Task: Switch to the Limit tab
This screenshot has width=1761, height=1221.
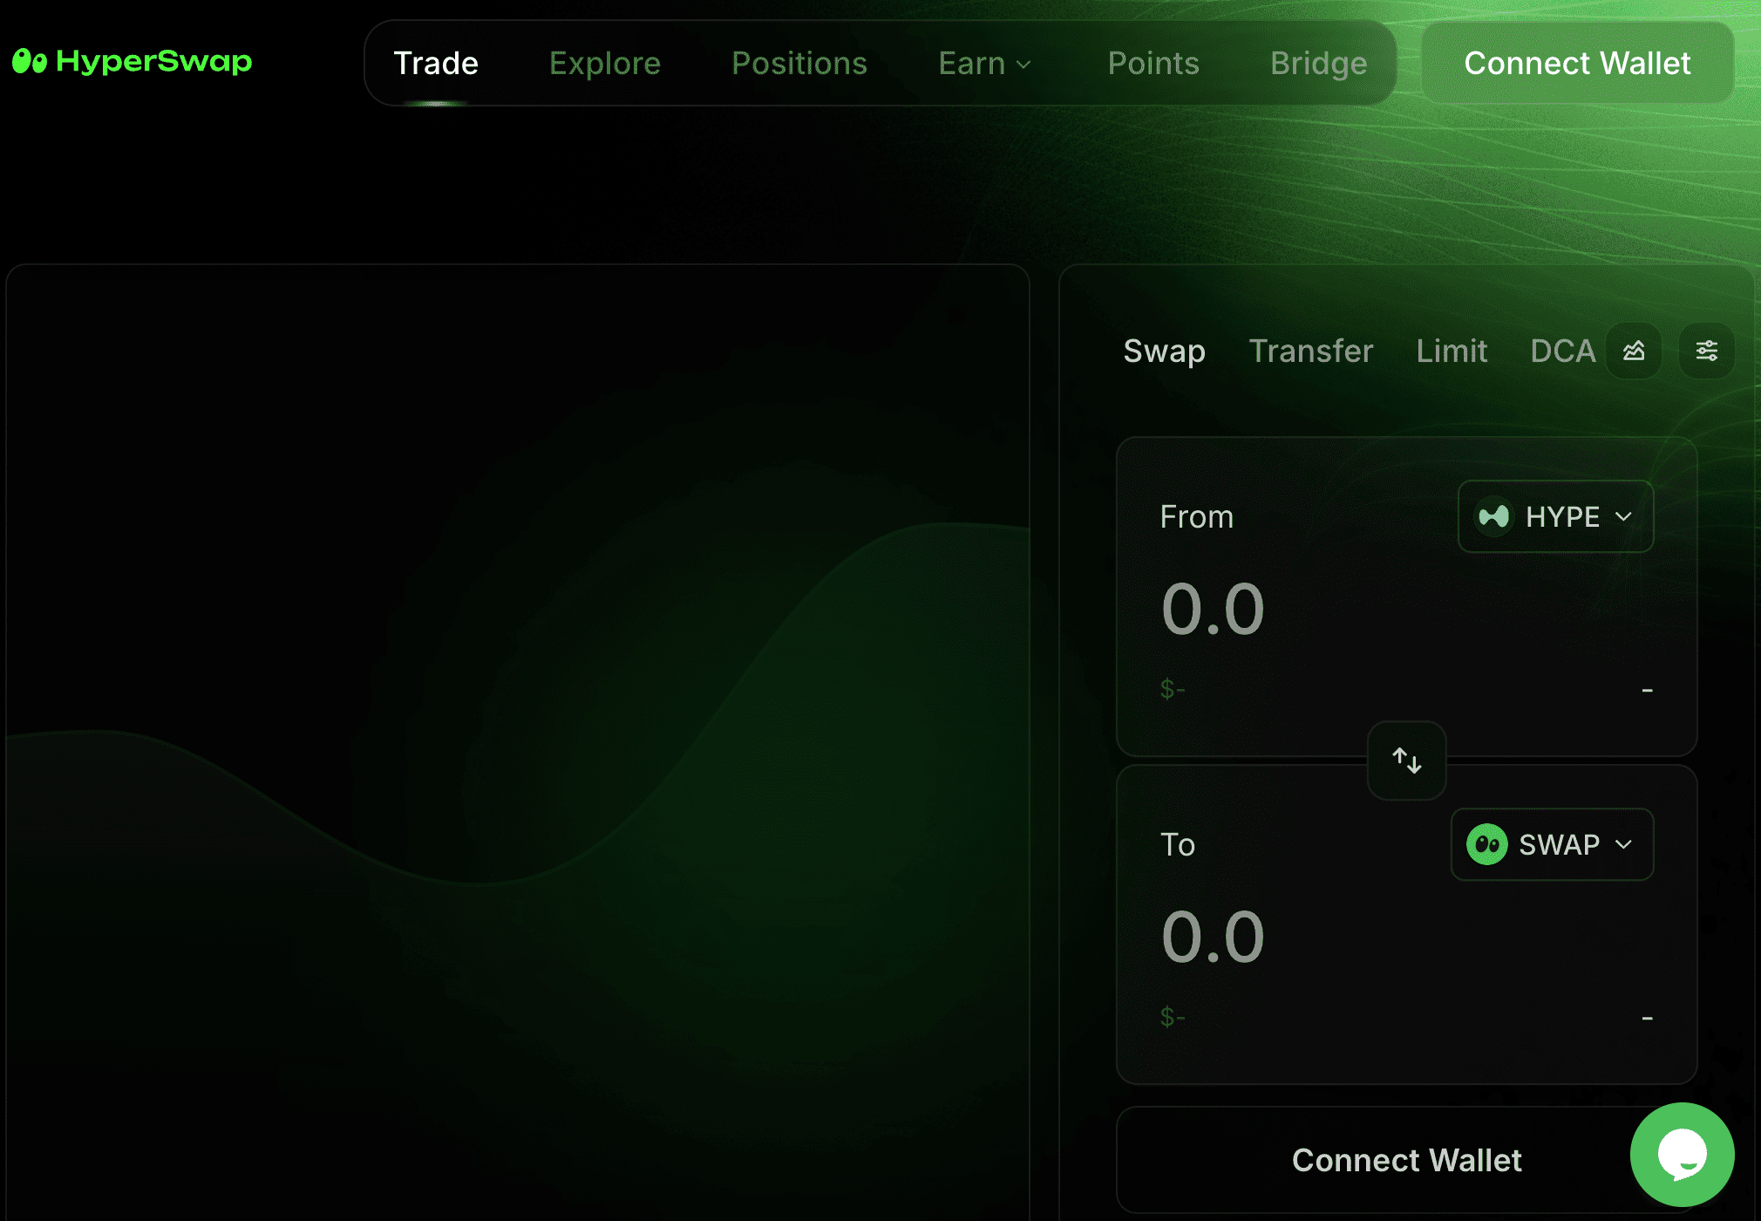Action: pyautogui.click(x=1452, y=351)
